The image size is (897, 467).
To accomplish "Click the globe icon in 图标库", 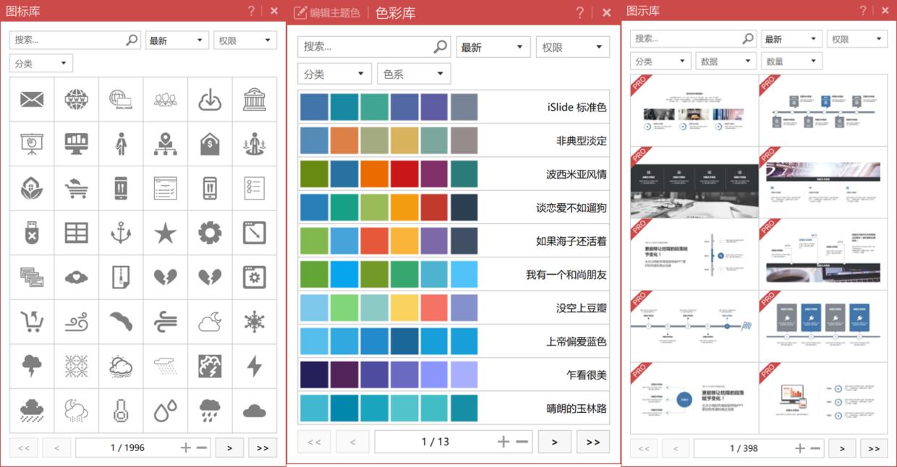I will click(x=76, y=99).
